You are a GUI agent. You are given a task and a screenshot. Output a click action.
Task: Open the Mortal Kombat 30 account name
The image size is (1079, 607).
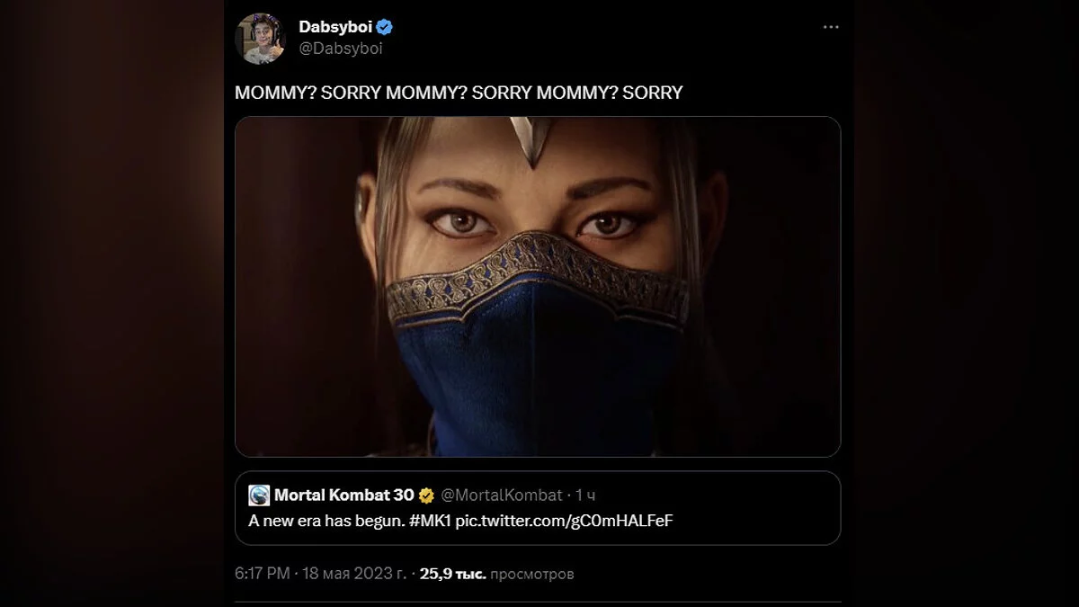pos(343,495)
